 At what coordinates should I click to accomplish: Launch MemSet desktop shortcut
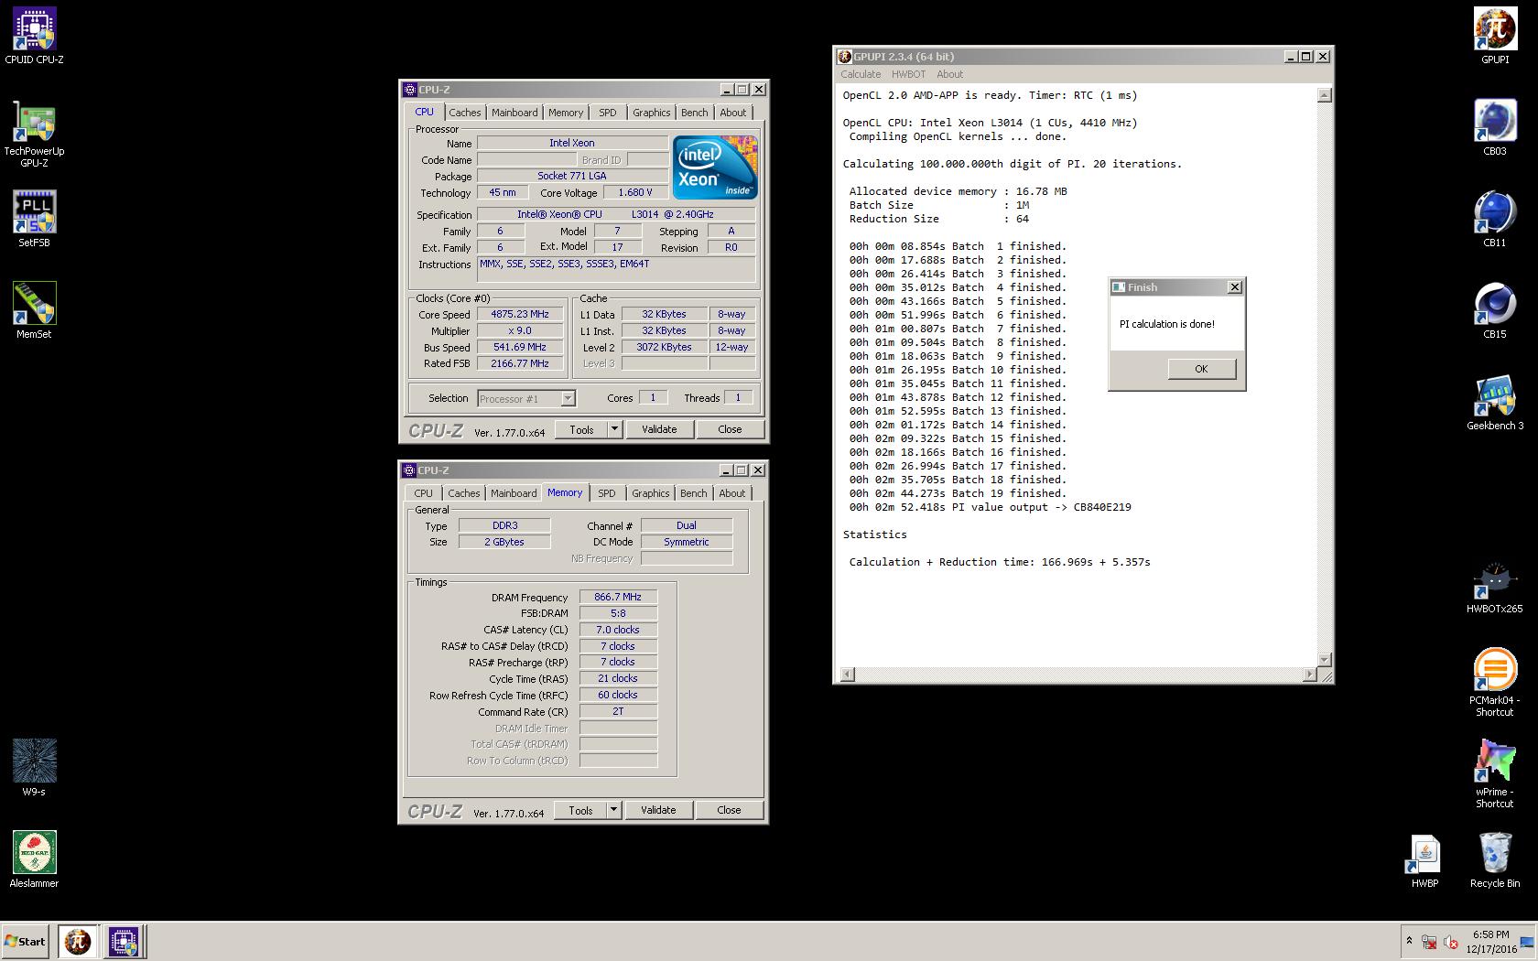34,311
